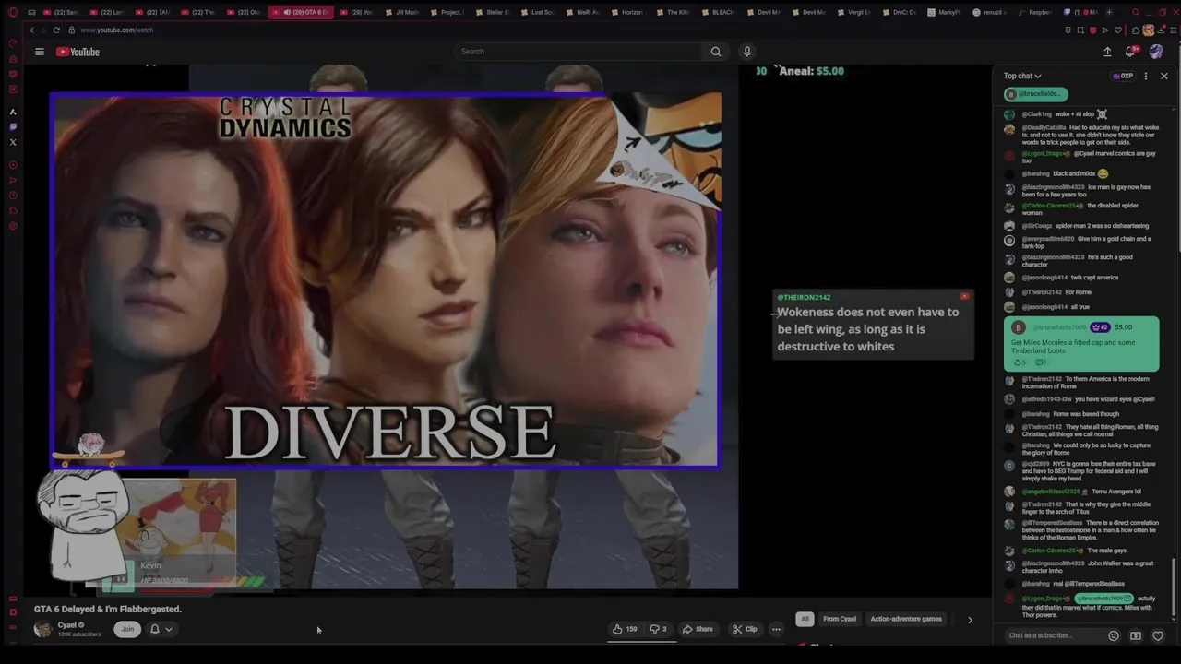Click the Opera logo menu button
The image size is (1181, 664).
[13, 12]
